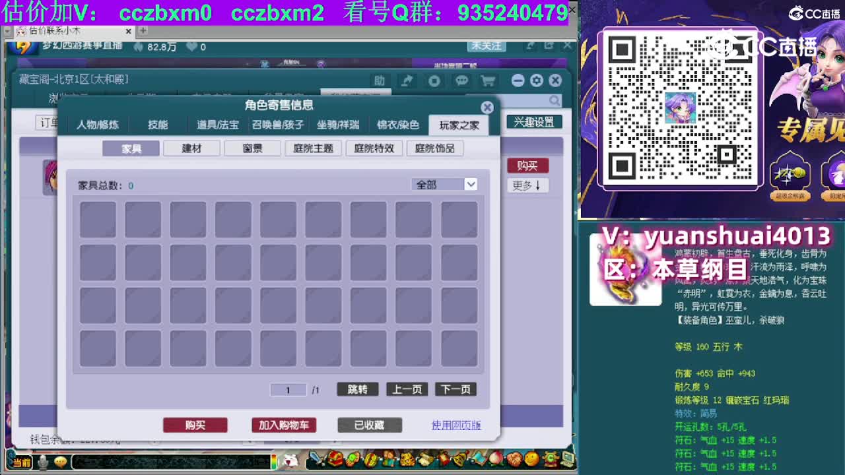Click the bell icon in game bar
This screenshot has height=475, width=845.
pyautogui.click(x=460, y=459)
